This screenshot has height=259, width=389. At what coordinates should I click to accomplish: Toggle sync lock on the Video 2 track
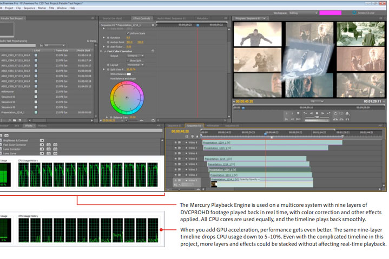(180, 175)
